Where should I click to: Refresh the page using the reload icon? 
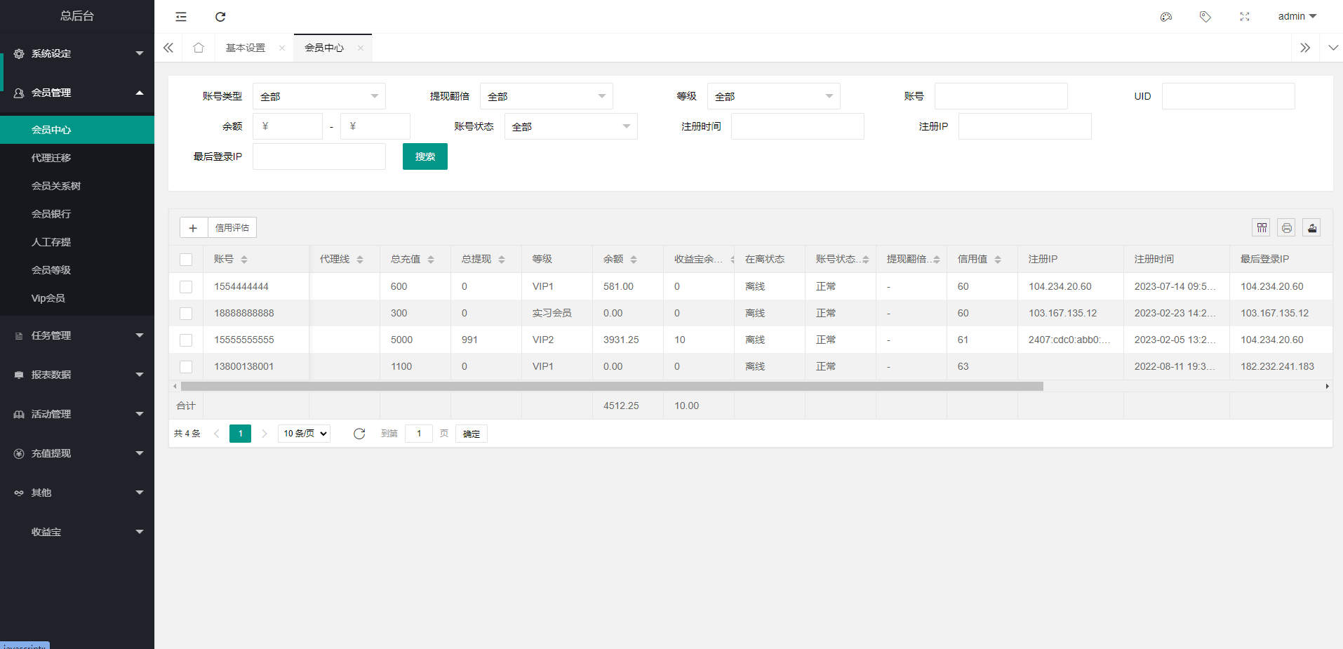220,16
